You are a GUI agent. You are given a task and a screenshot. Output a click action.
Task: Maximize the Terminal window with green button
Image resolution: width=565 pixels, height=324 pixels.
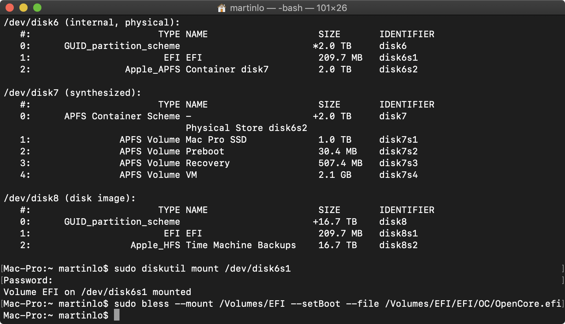pyautogui.click(x=37, y=8)
